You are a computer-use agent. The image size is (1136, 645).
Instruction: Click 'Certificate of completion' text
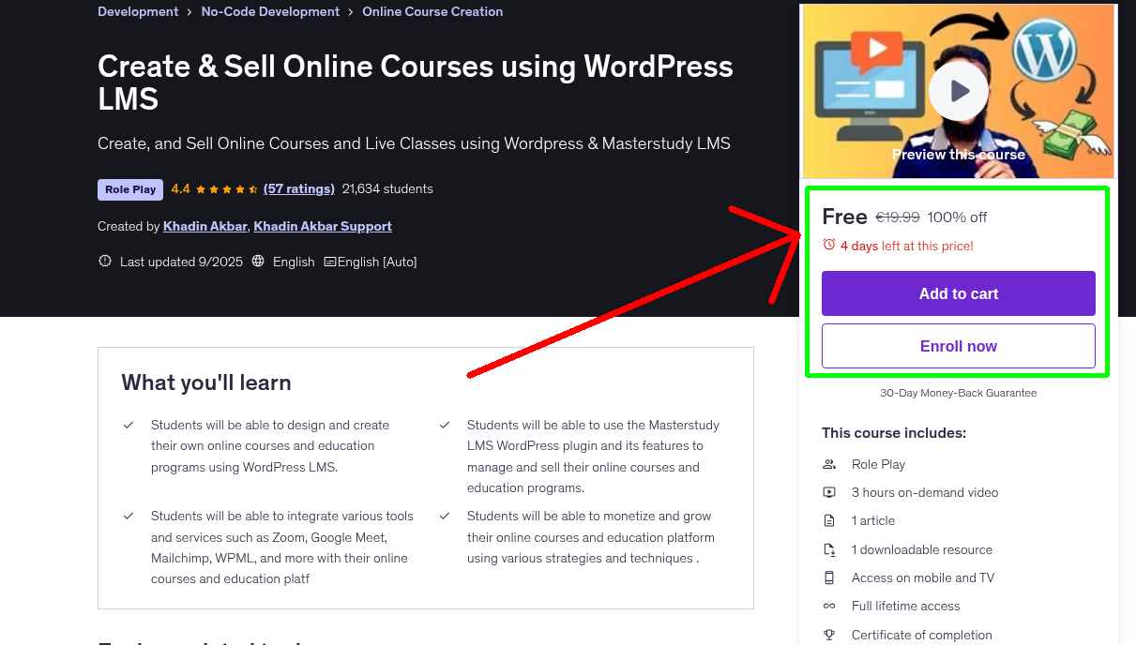pos(922,635)
